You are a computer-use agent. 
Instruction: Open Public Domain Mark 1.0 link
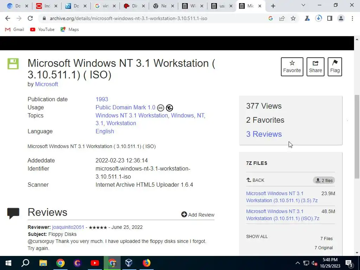[126, 108]
